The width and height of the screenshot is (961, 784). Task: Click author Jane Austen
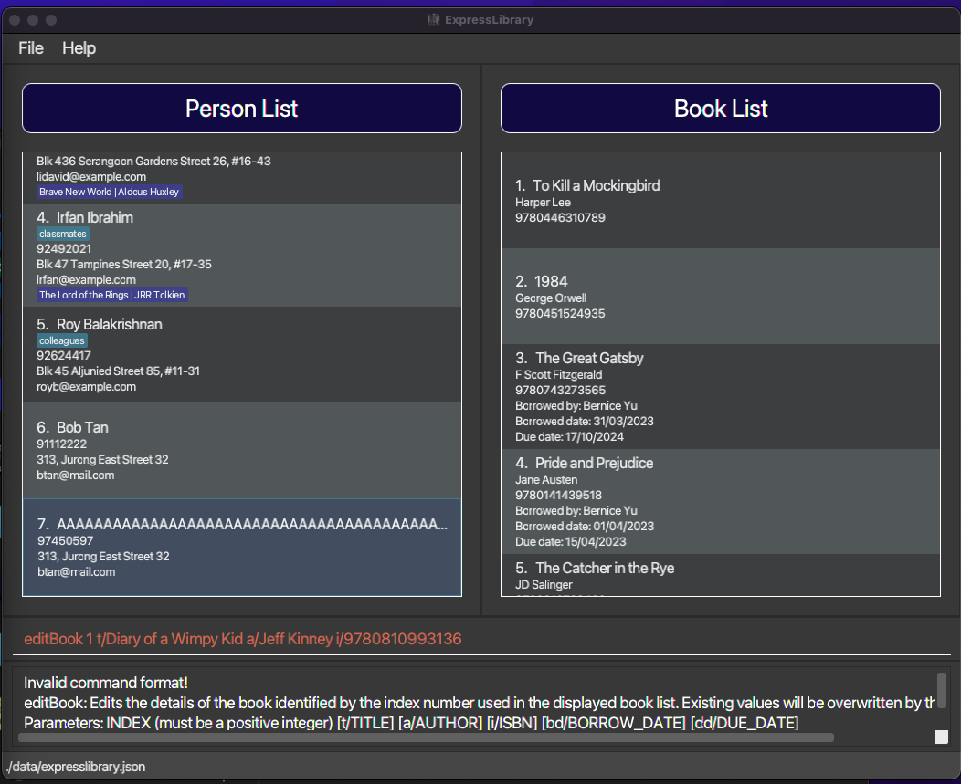(546, 479)
